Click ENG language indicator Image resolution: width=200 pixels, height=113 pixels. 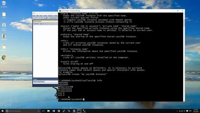click(190, 111)
